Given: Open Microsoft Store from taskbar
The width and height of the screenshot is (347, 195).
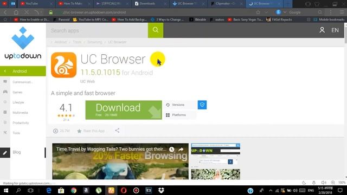Looking at the screenshot, I should [61, 190].
